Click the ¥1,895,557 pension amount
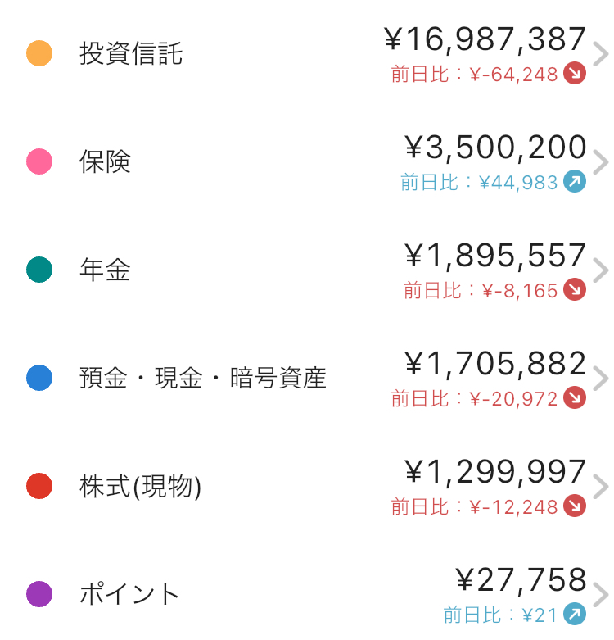This screenshot has height=640, width=614. [x=495, y=256]
